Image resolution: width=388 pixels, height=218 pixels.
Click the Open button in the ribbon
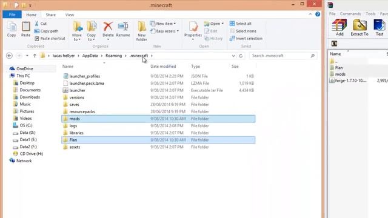coord(214,24)
